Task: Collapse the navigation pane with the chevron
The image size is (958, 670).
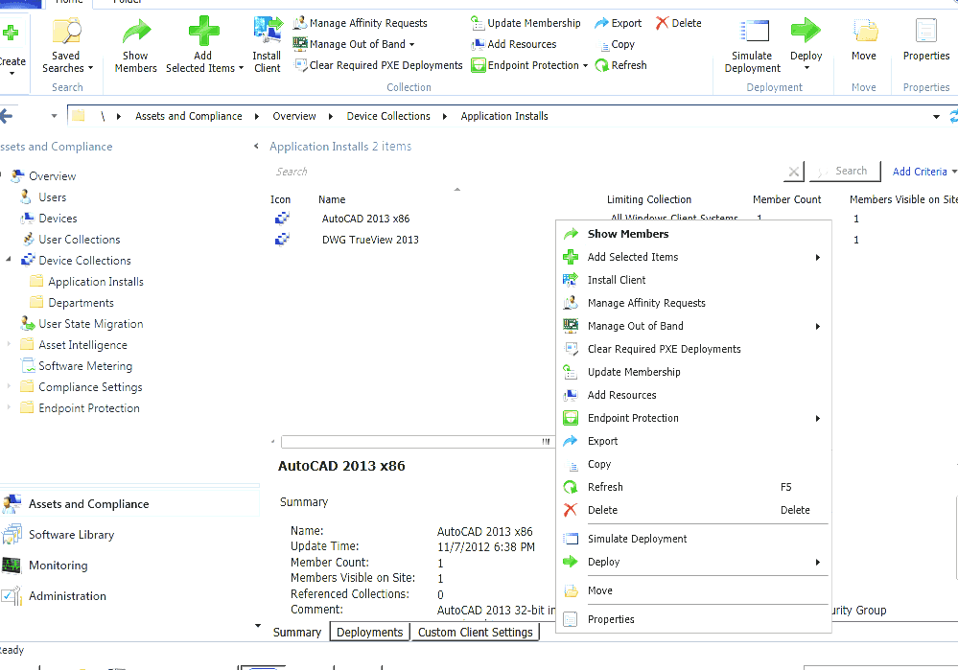Action: coord(257,146)
